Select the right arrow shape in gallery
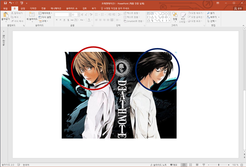246x167 pixels. click(x=163, y=17)
